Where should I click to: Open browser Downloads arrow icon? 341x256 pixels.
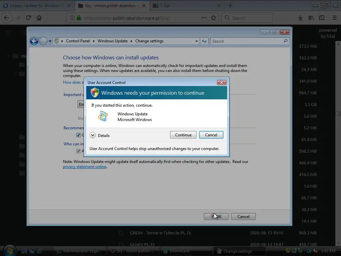[x=300, y=18]
